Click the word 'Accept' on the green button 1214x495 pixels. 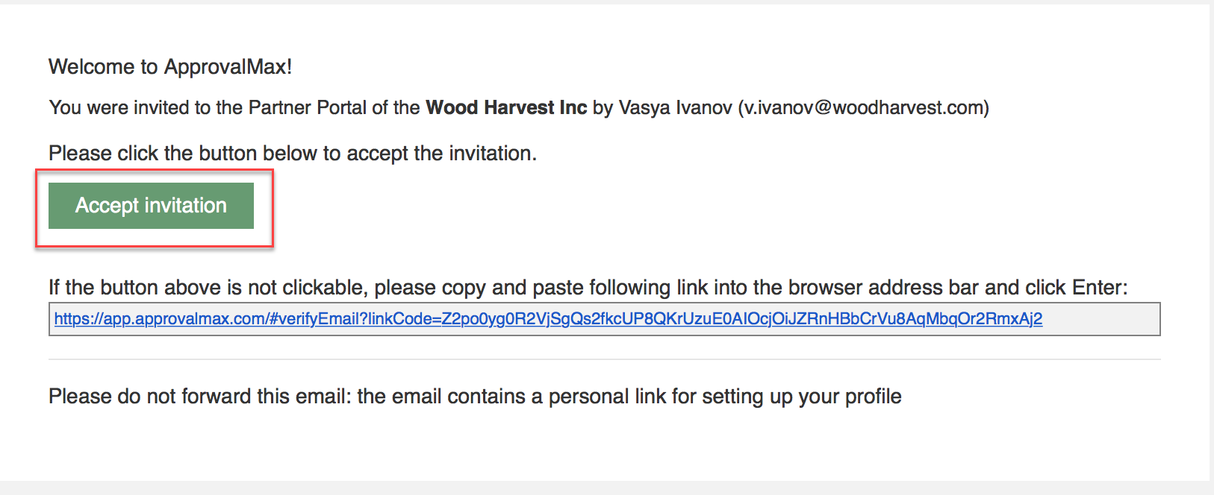107,206
